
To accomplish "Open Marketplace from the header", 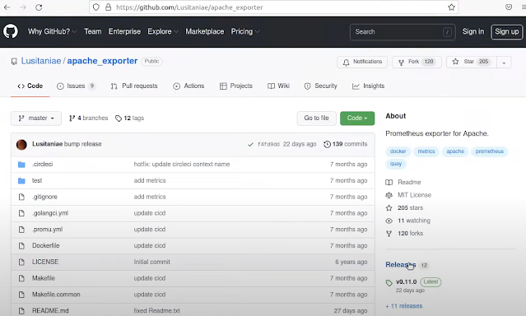I will coord(205,31).
